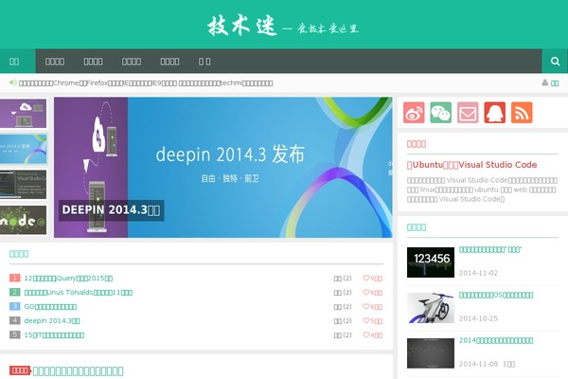Click the QQ penguin social icon
568x379 pixels.
[x=495, y=113]
